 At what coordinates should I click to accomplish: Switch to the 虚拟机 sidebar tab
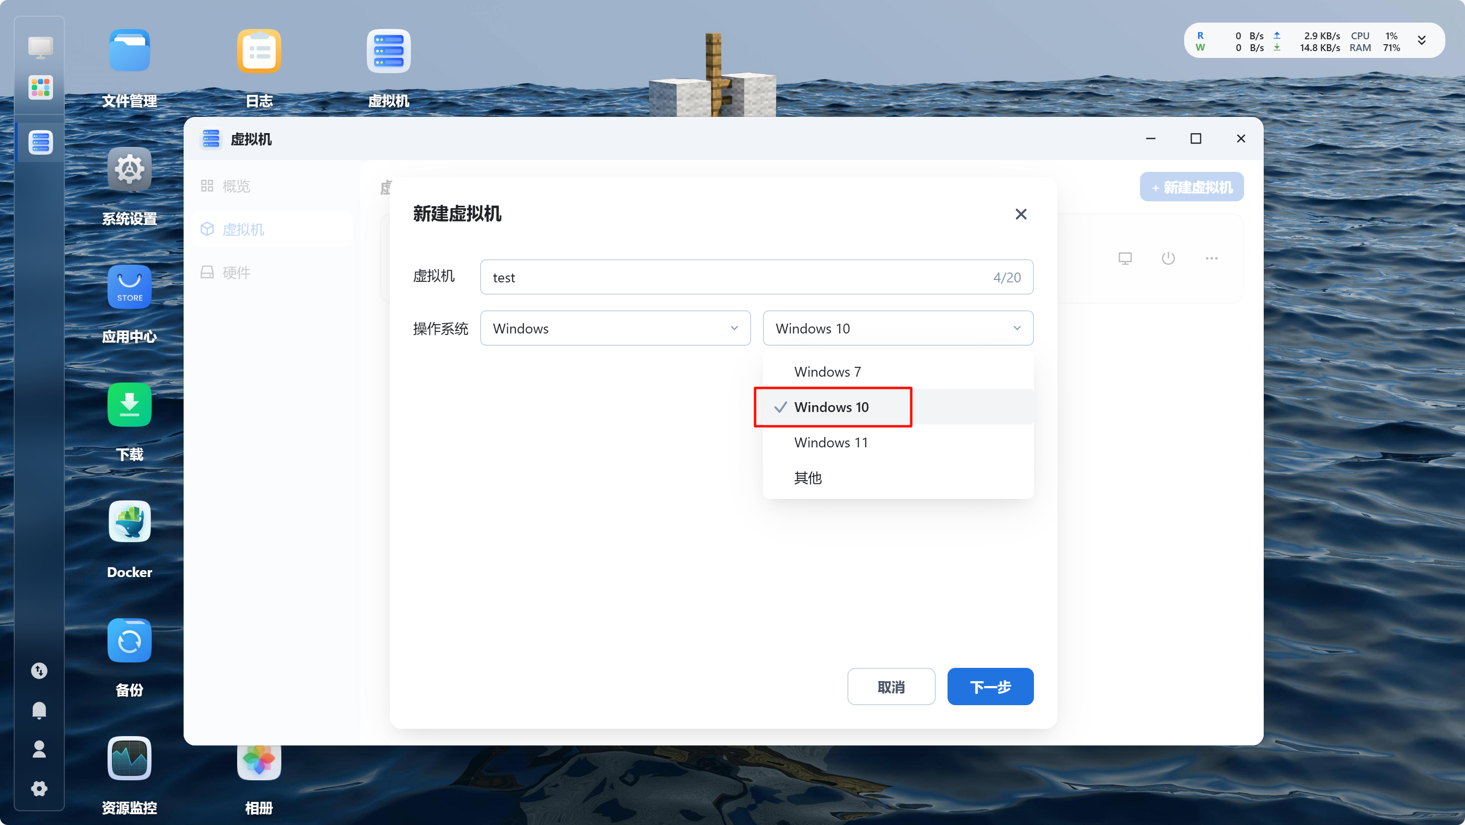point(272,229)
